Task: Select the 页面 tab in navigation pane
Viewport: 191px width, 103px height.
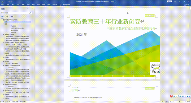Action: [7, 17]
